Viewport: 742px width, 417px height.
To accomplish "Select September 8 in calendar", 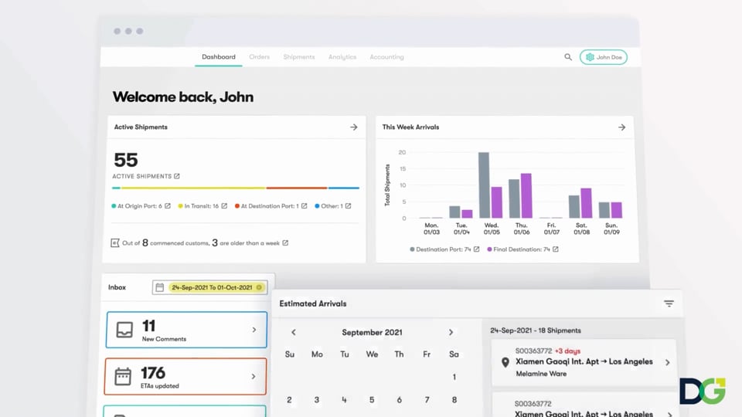I will click(454, 400).
